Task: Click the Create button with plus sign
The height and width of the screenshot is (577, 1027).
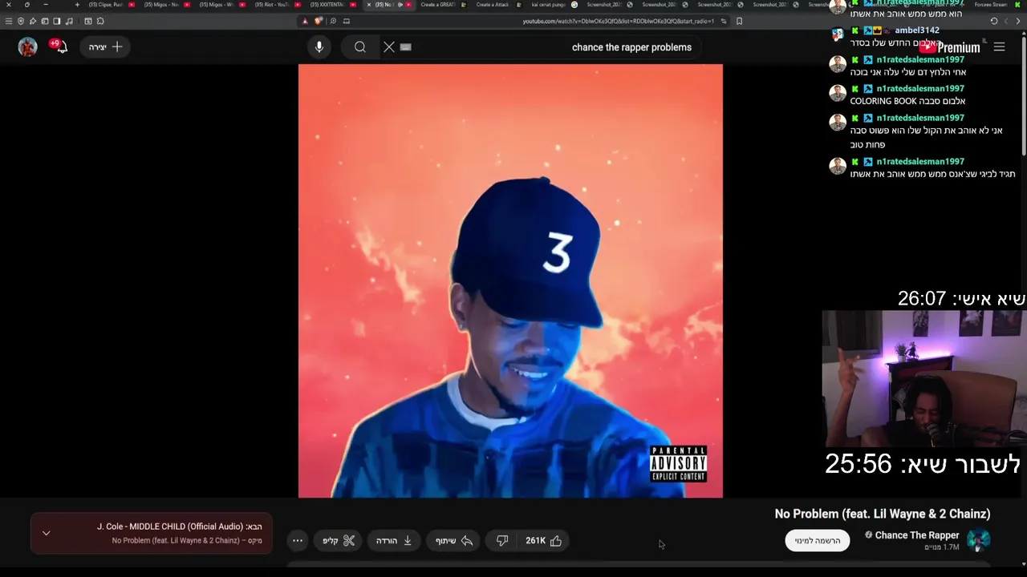Action: pos(106,47)
